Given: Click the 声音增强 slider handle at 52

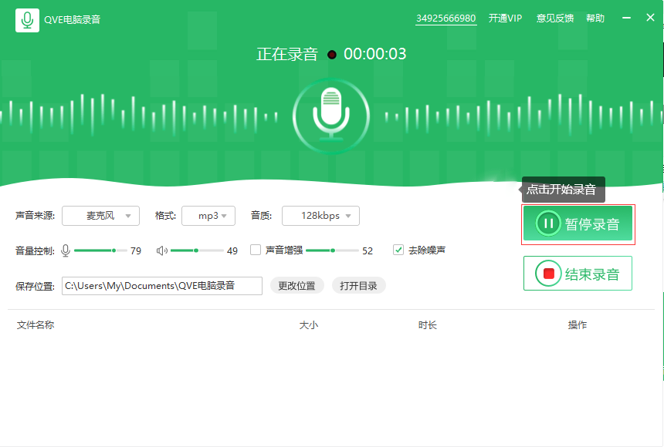Looking at the screenshot, I should (334, 250).
